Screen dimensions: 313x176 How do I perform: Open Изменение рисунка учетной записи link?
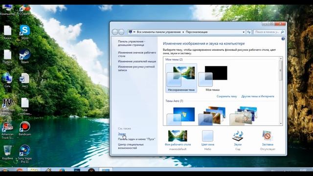click(136, 68)
